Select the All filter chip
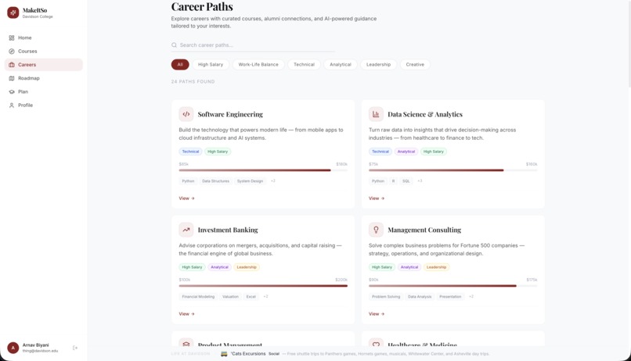 click(180, 64)
